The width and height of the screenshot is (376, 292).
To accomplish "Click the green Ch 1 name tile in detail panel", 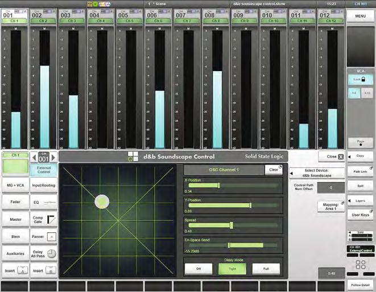I will click(x=15, y=164).
